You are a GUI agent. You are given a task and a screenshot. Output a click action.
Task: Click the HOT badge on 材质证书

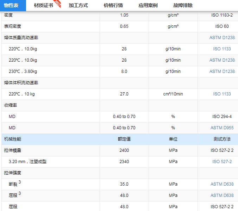click(58, 4)
